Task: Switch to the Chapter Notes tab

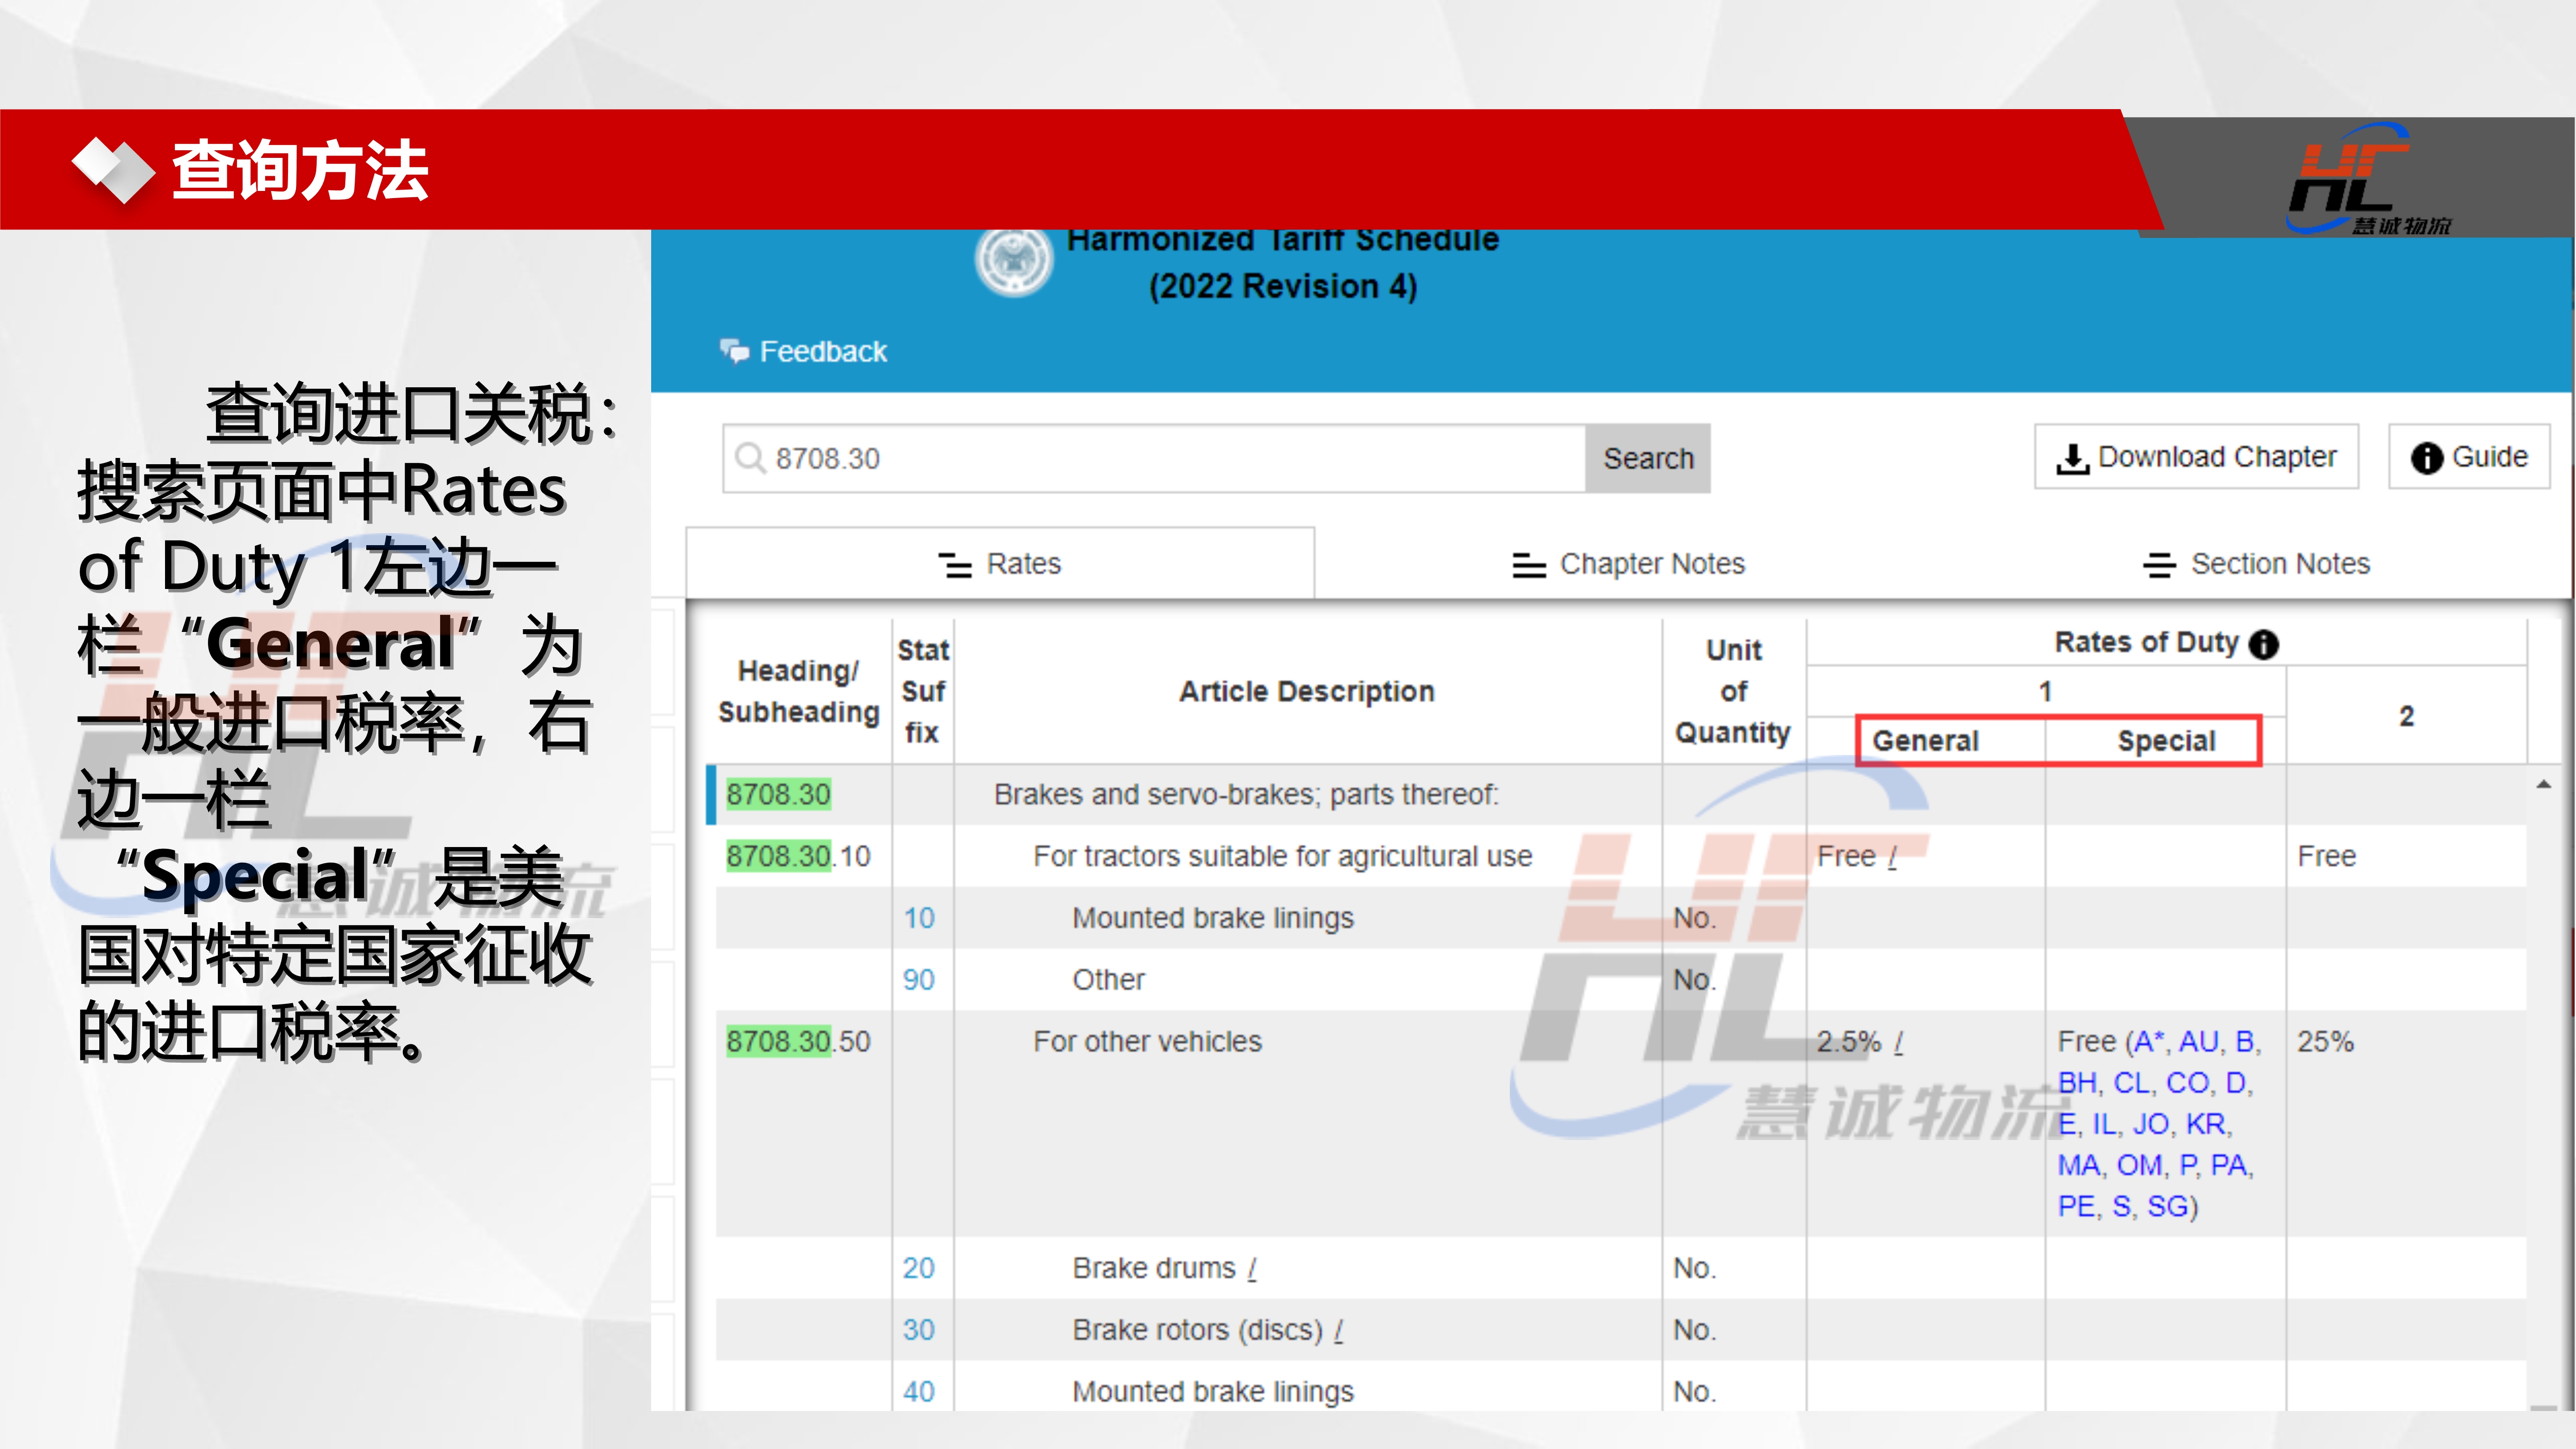Action: tap(1628, 564)
